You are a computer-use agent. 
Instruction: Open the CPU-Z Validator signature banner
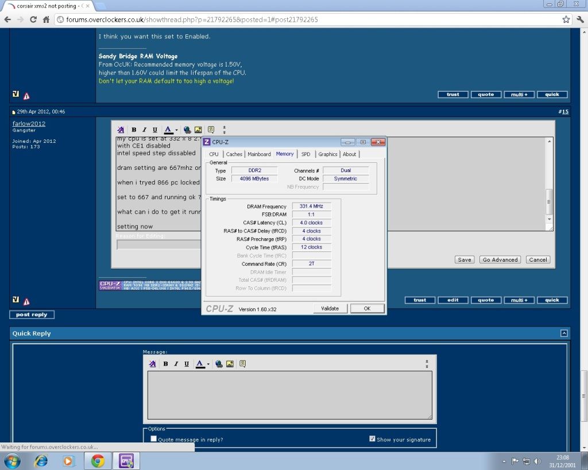tap(150, 285)
